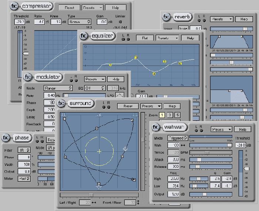Toggle the compressor Limiter LED
The image size is (259, 211).
pos(120,22)
